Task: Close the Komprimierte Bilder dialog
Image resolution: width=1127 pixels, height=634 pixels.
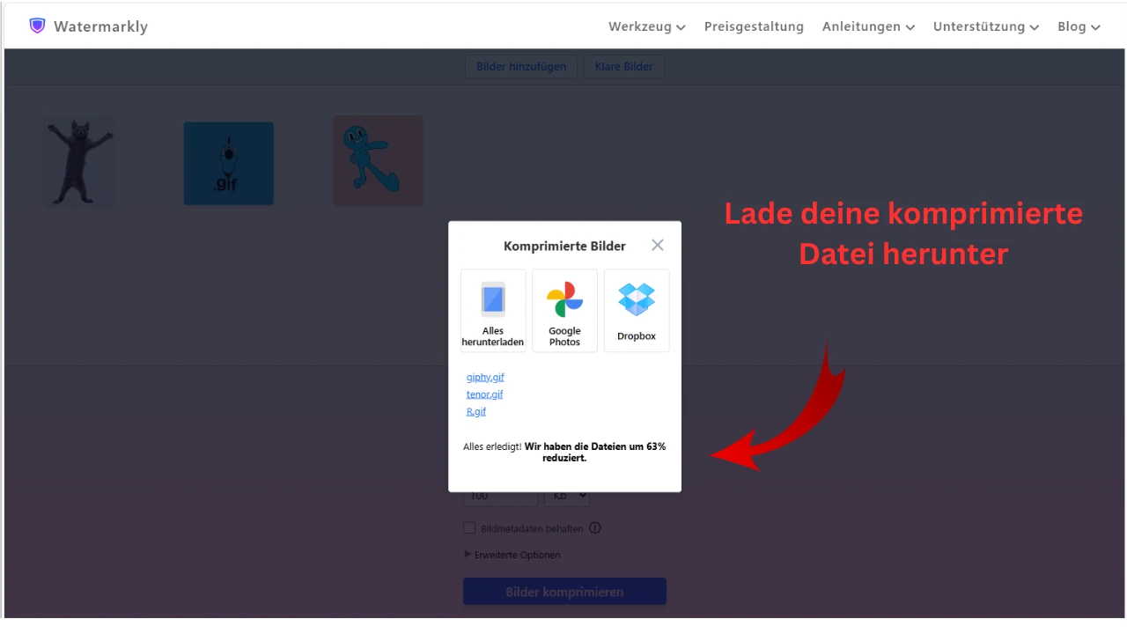Action: pos(658,245)
